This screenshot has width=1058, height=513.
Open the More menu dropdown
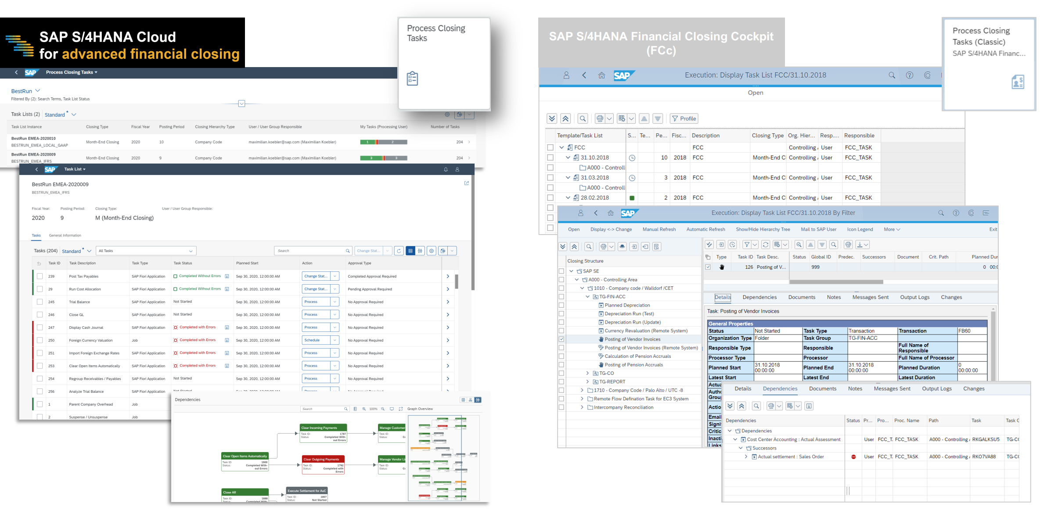pos(892,229)
